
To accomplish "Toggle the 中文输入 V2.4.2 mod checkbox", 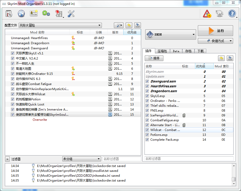I will (x=13, y=58).
